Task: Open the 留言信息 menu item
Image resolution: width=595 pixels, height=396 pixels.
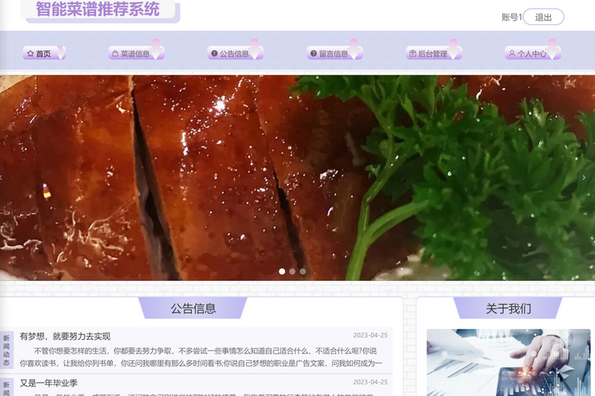Action: pos(334,53)
